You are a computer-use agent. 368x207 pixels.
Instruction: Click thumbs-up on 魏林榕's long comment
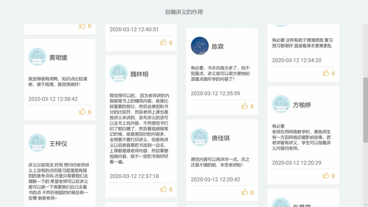[164, 189]
